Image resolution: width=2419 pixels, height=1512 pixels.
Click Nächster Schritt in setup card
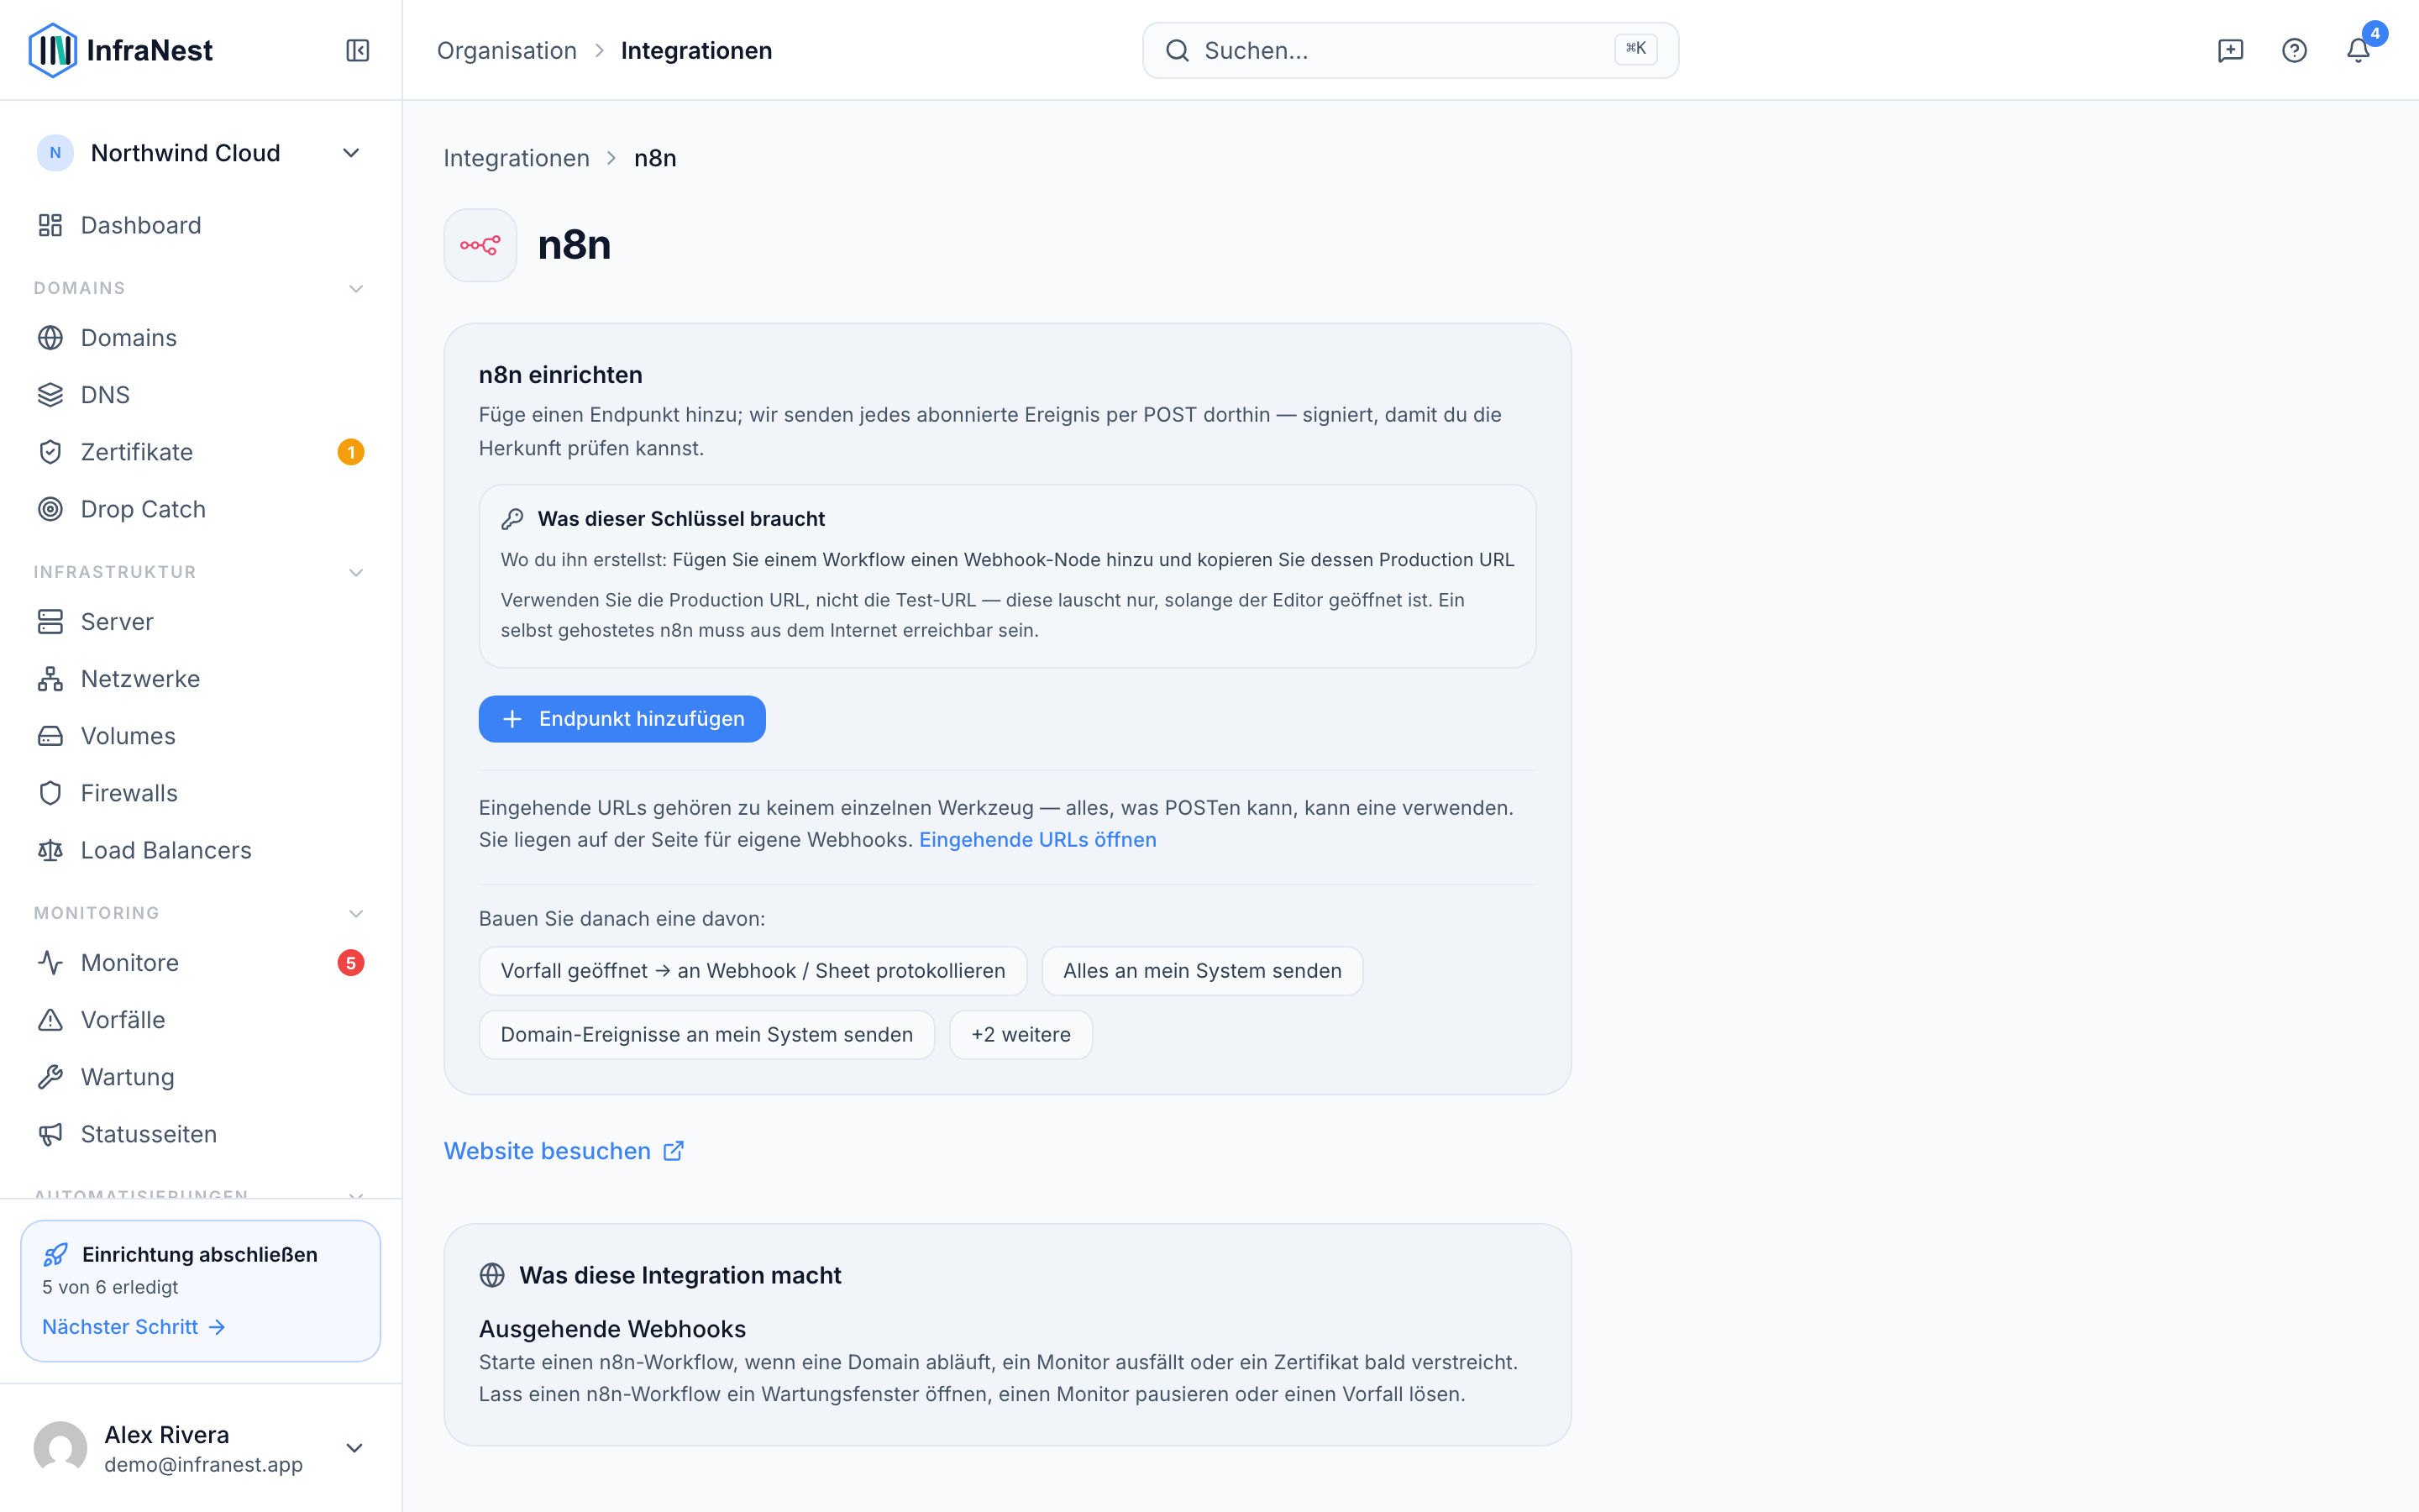click(133, 1327)
